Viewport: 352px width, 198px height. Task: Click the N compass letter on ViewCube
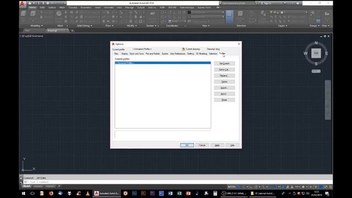point(316,43)
